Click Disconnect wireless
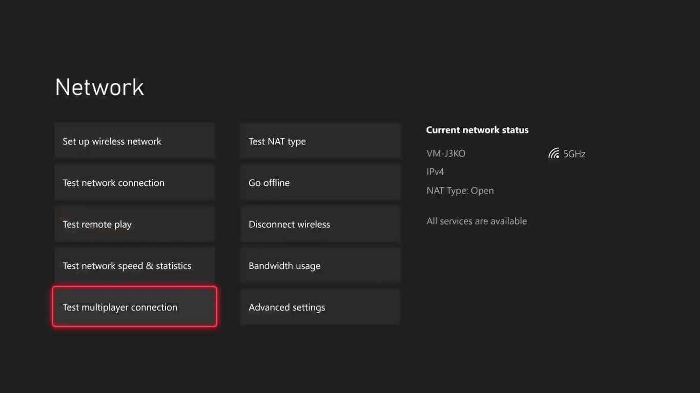This screenshot has height=393, width=700. 320,224
